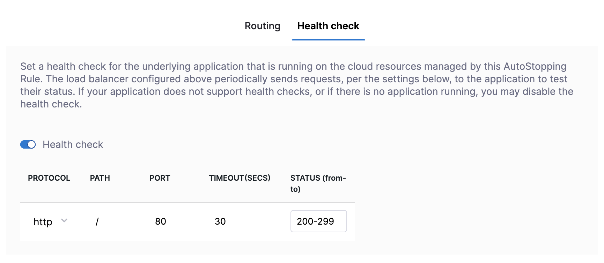Click the port value 80
This screenshot has height=263, width=604.
tap(160, 221)
